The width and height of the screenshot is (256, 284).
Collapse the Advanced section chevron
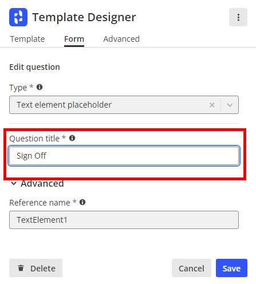14,183
